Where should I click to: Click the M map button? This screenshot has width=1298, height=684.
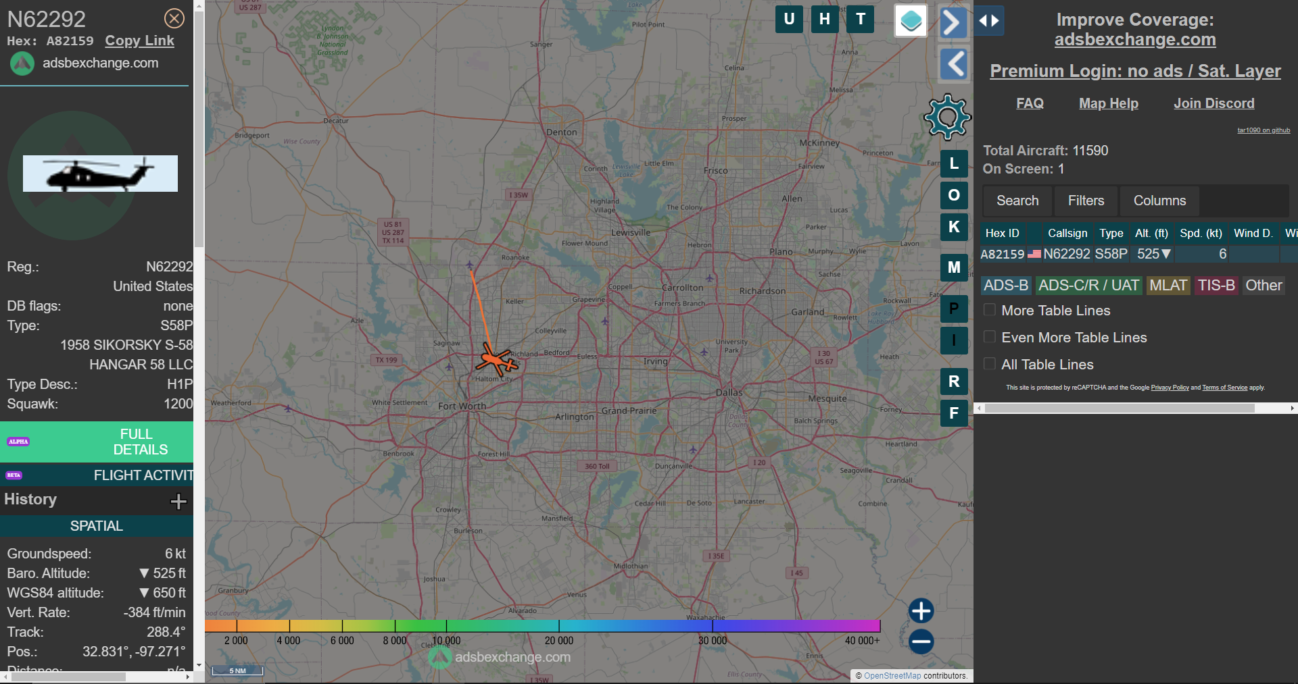point(954,267)
